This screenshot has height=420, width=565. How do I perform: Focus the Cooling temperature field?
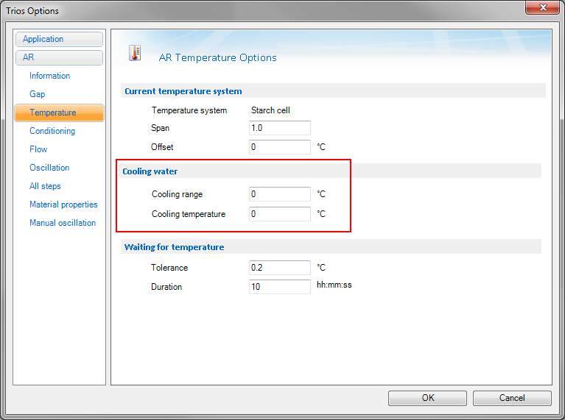[280, 214]
